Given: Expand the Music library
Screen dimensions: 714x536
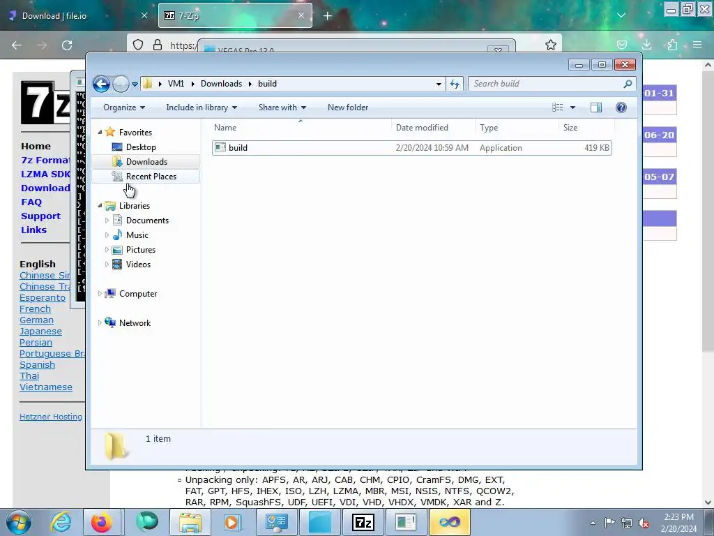Looking at the screenshot, I should click(x=107, y=235).
